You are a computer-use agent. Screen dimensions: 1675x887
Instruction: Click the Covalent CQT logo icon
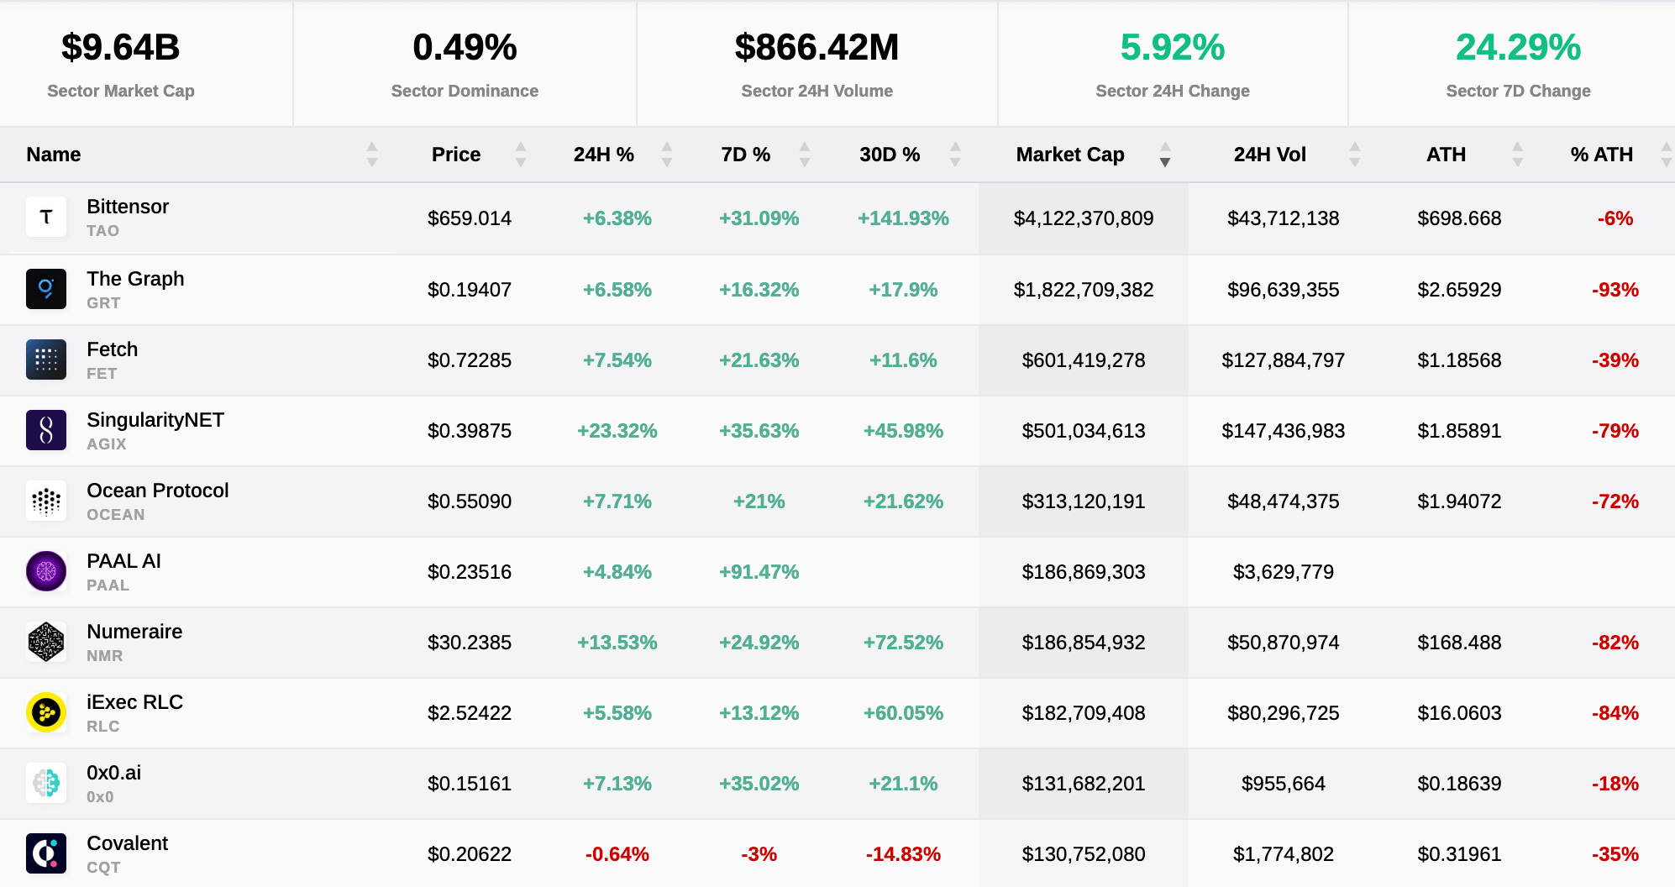[46, 853]
